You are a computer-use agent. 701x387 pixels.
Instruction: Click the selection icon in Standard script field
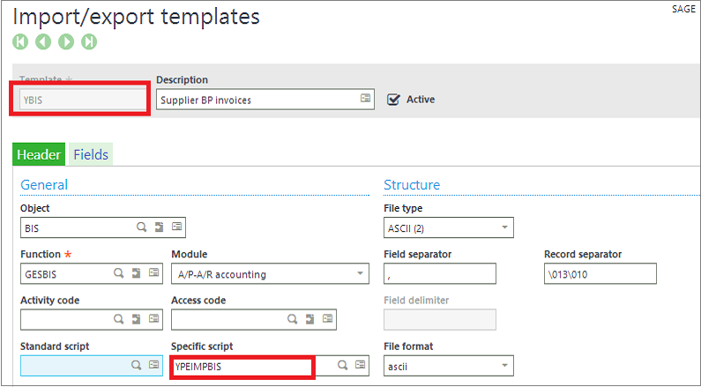pyautogui.click(x=154, y=365)
